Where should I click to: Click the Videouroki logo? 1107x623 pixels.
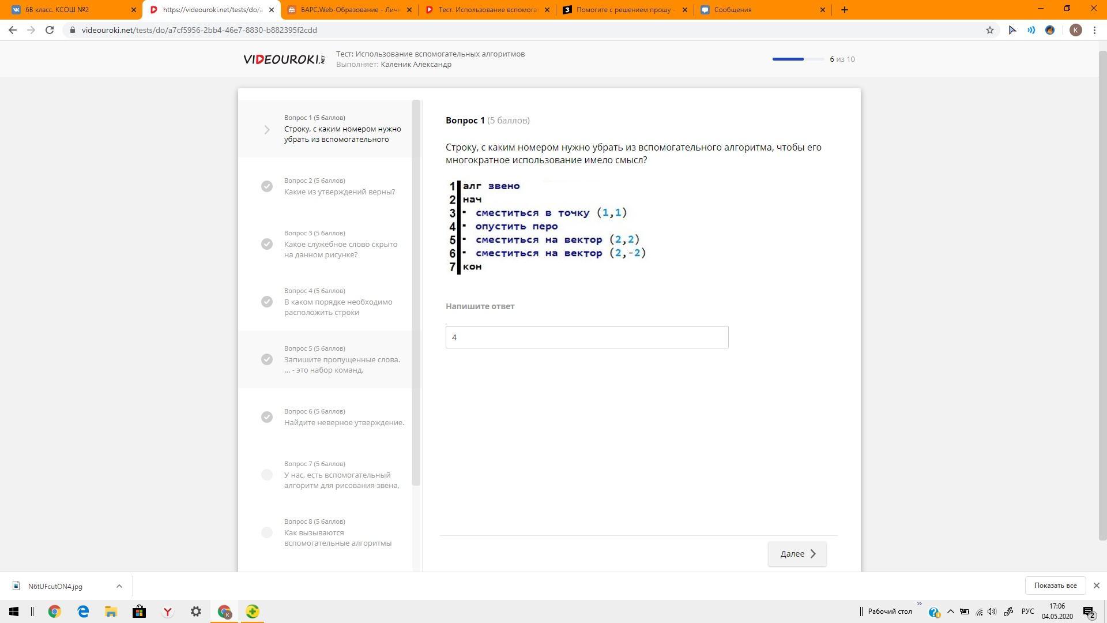[x=284, y=59]
